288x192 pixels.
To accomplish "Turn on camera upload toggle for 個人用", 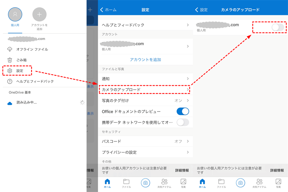I will (x=278, y=27).
